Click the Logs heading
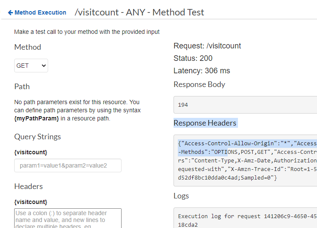 click(181, 196)
